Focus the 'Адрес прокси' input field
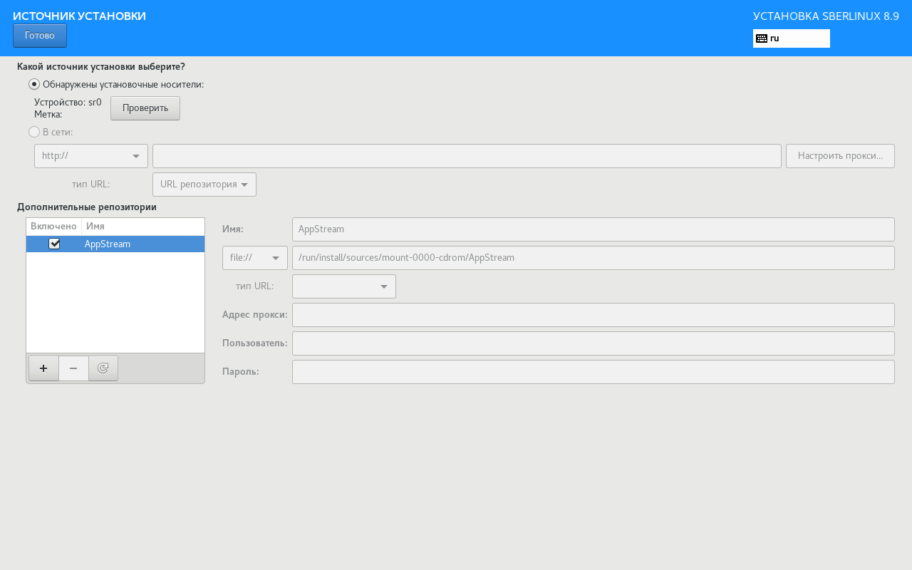912x570 pixels. (593, 315)
